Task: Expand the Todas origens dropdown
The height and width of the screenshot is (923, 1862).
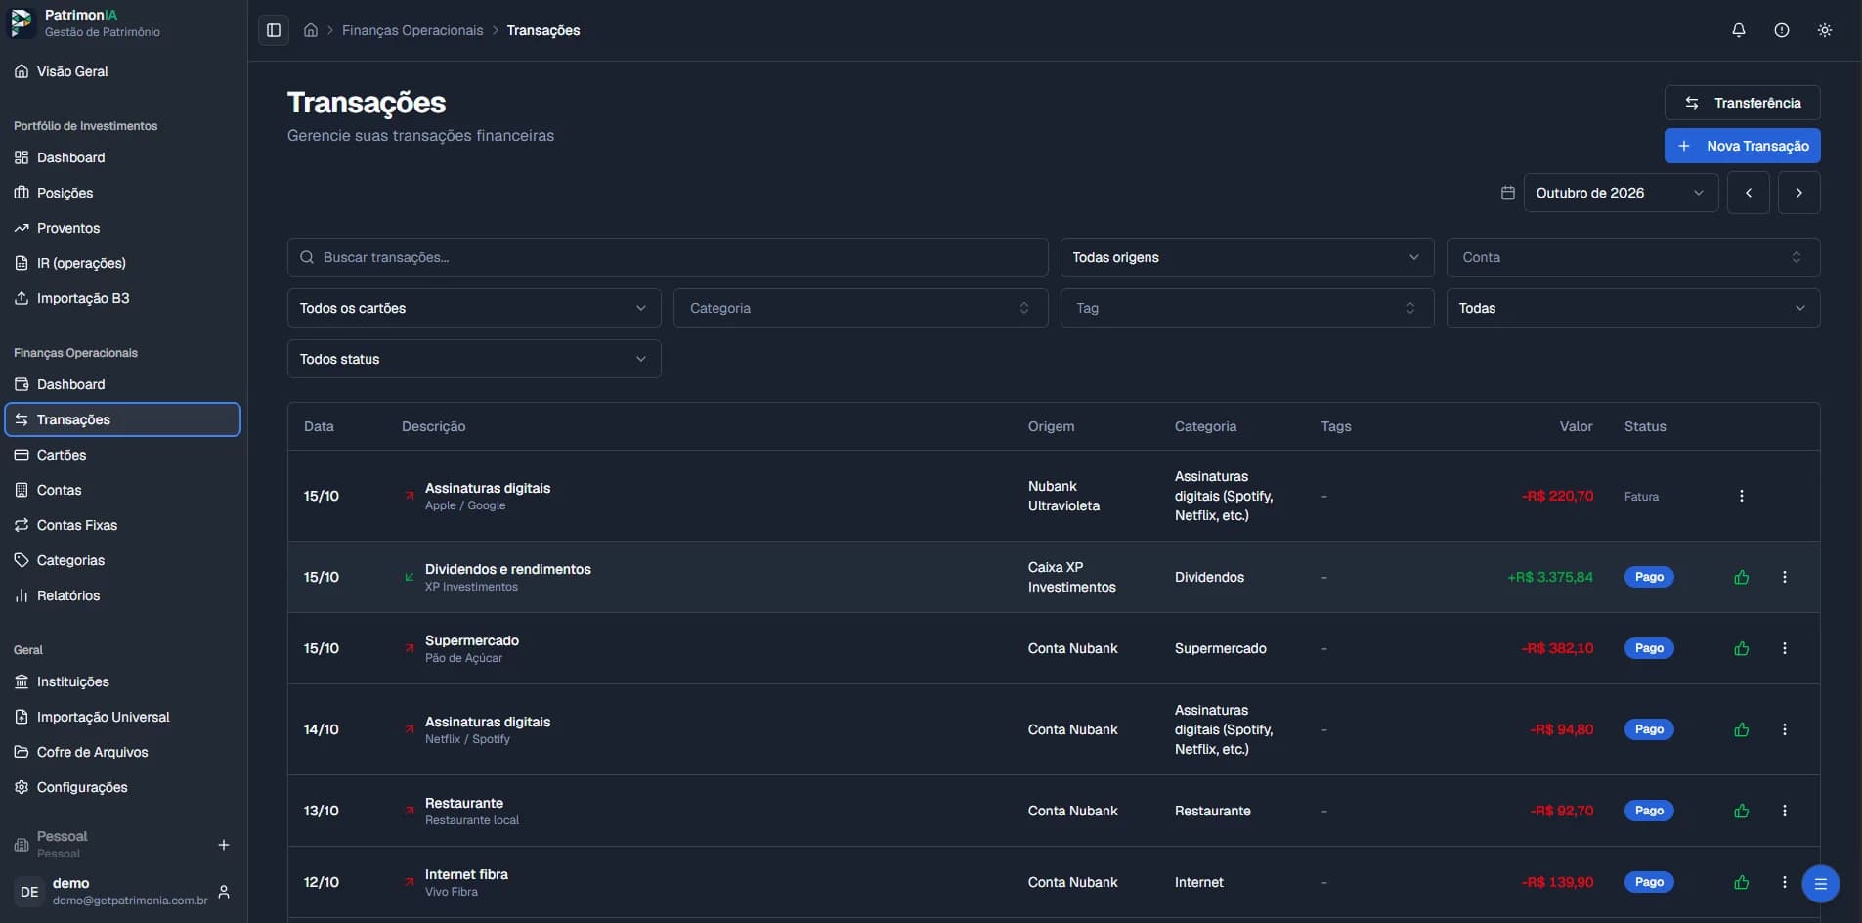Action: pyautogui.click(x=1246, y=257)
